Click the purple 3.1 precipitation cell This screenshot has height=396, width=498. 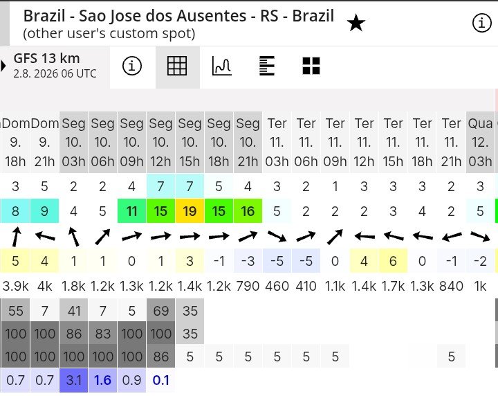74,380
